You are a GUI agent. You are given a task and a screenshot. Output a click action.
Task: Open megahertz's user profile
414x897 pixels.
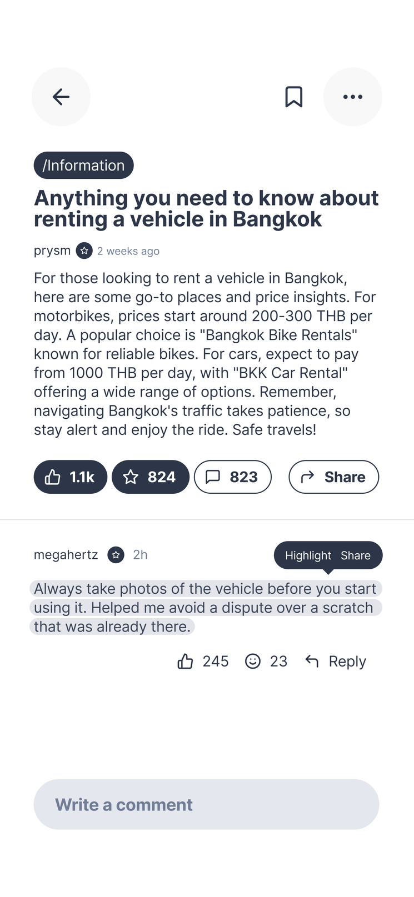tap(66, 555)
